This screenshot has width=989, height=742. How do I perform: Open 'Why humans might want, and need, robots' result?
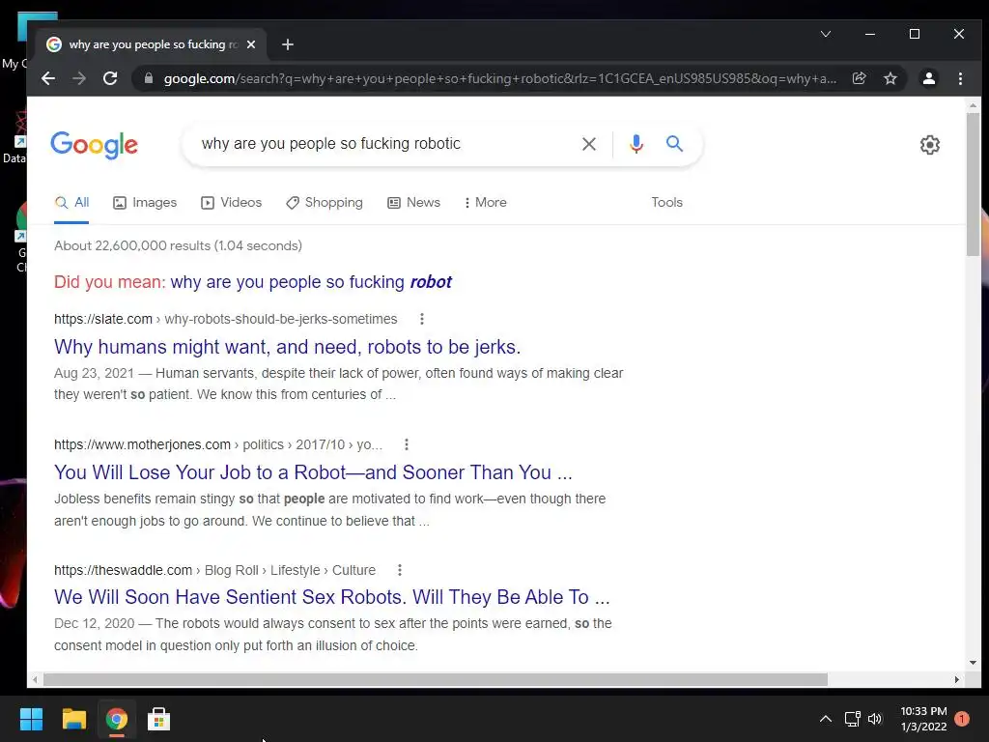[x=288, y=347]
